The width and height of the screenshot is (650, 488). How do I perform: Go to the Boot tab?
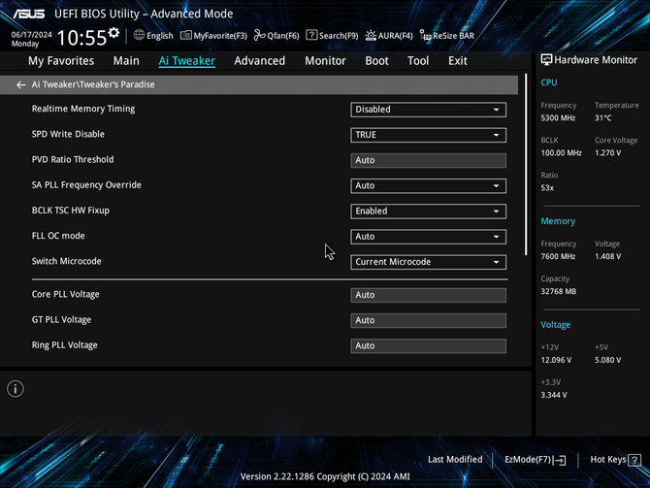coord(376,61)
